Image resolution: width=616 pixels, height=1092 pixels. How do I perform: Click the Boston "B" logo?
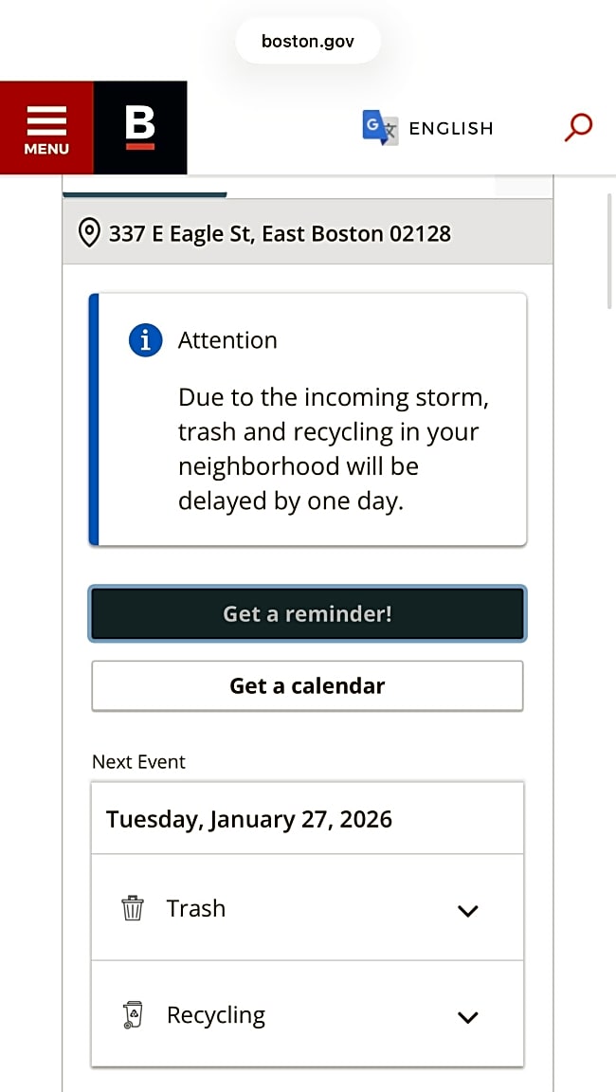point(140,128)
